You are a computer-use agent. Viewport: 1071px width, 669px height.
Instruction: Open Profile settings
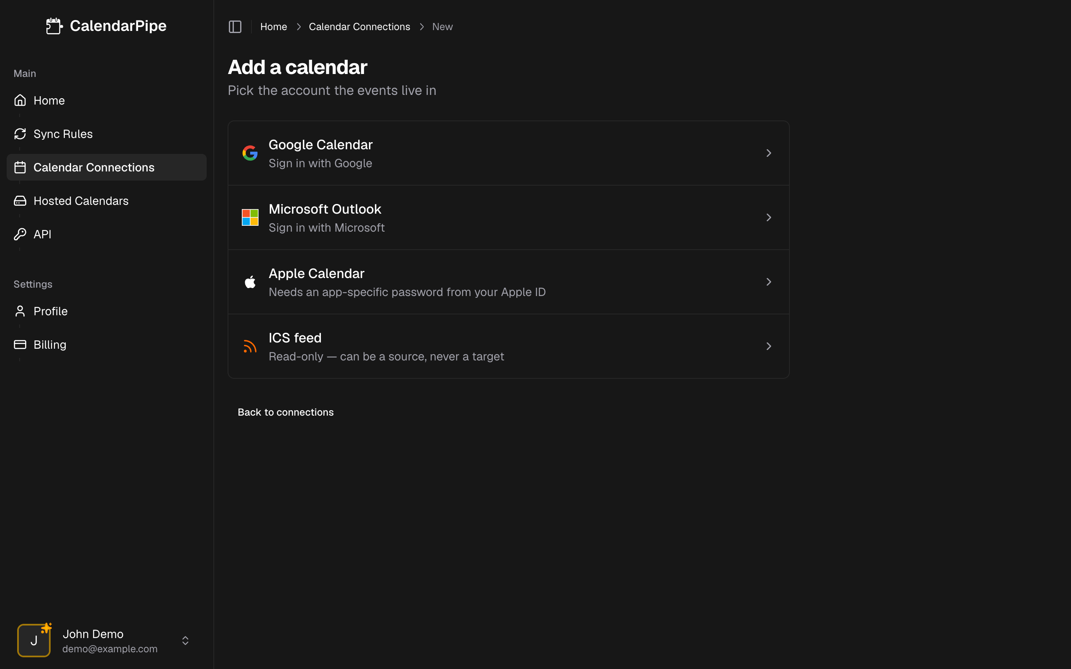(107, 311)
